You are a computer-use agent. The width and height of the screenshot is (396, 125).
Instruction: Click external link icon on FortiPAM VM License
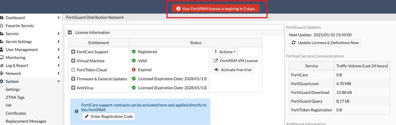(216, 61)
